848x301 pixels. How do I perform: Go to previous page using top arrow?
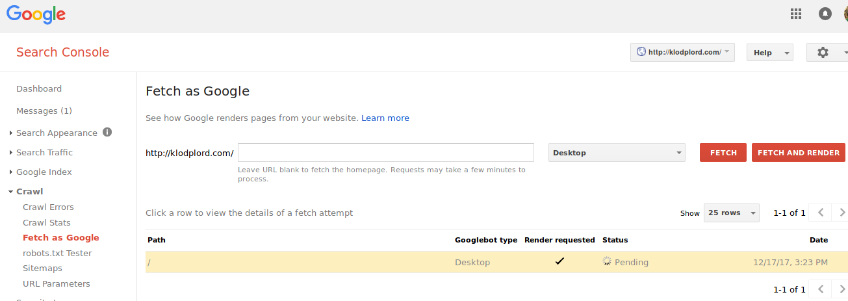[x=821, y=213]
